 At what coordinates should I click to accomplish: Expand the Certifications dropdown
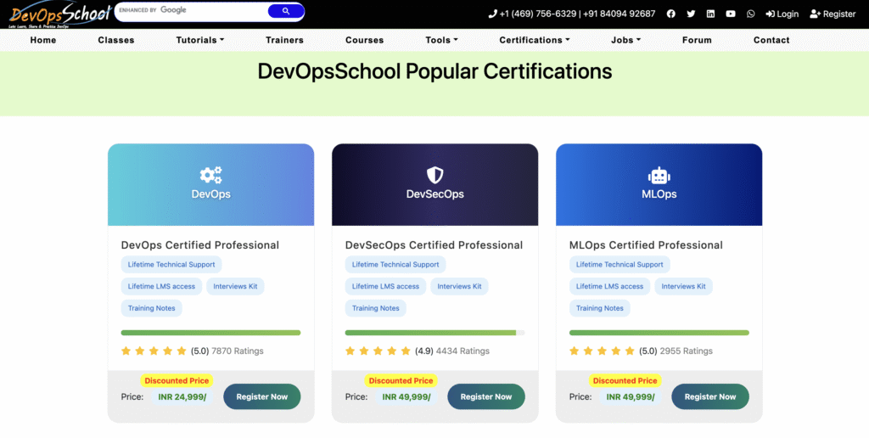535,40
